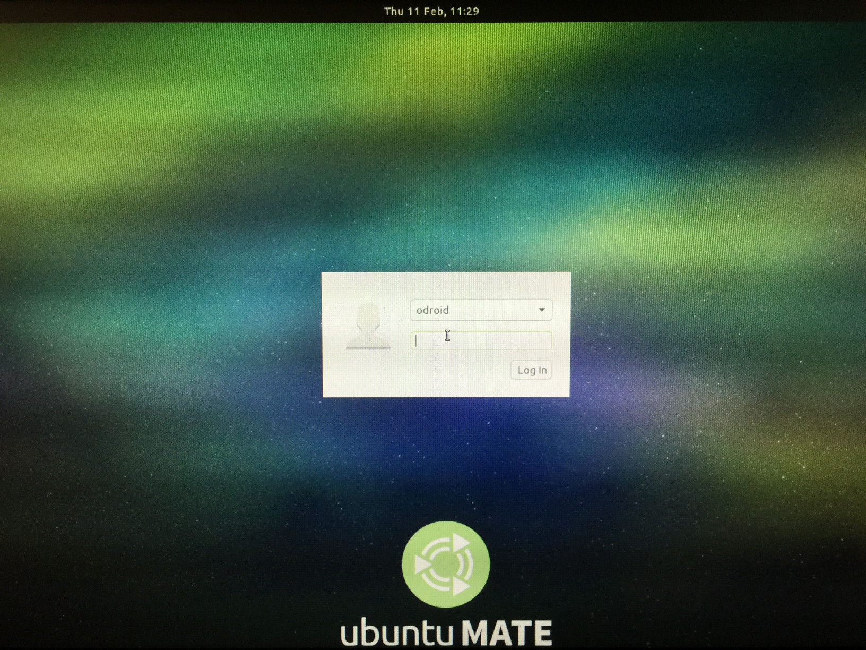Click the center ring of the MATE logo
The image size is (866, 650).
tap(445, 564)
